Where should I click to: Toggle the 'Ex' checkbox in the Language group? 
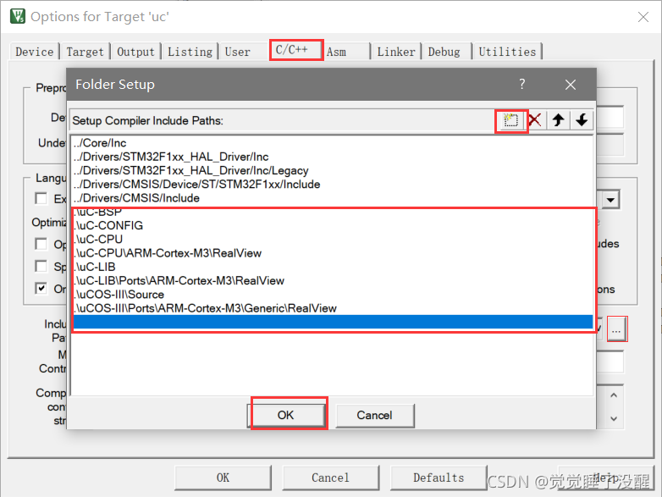pos(41,198)
